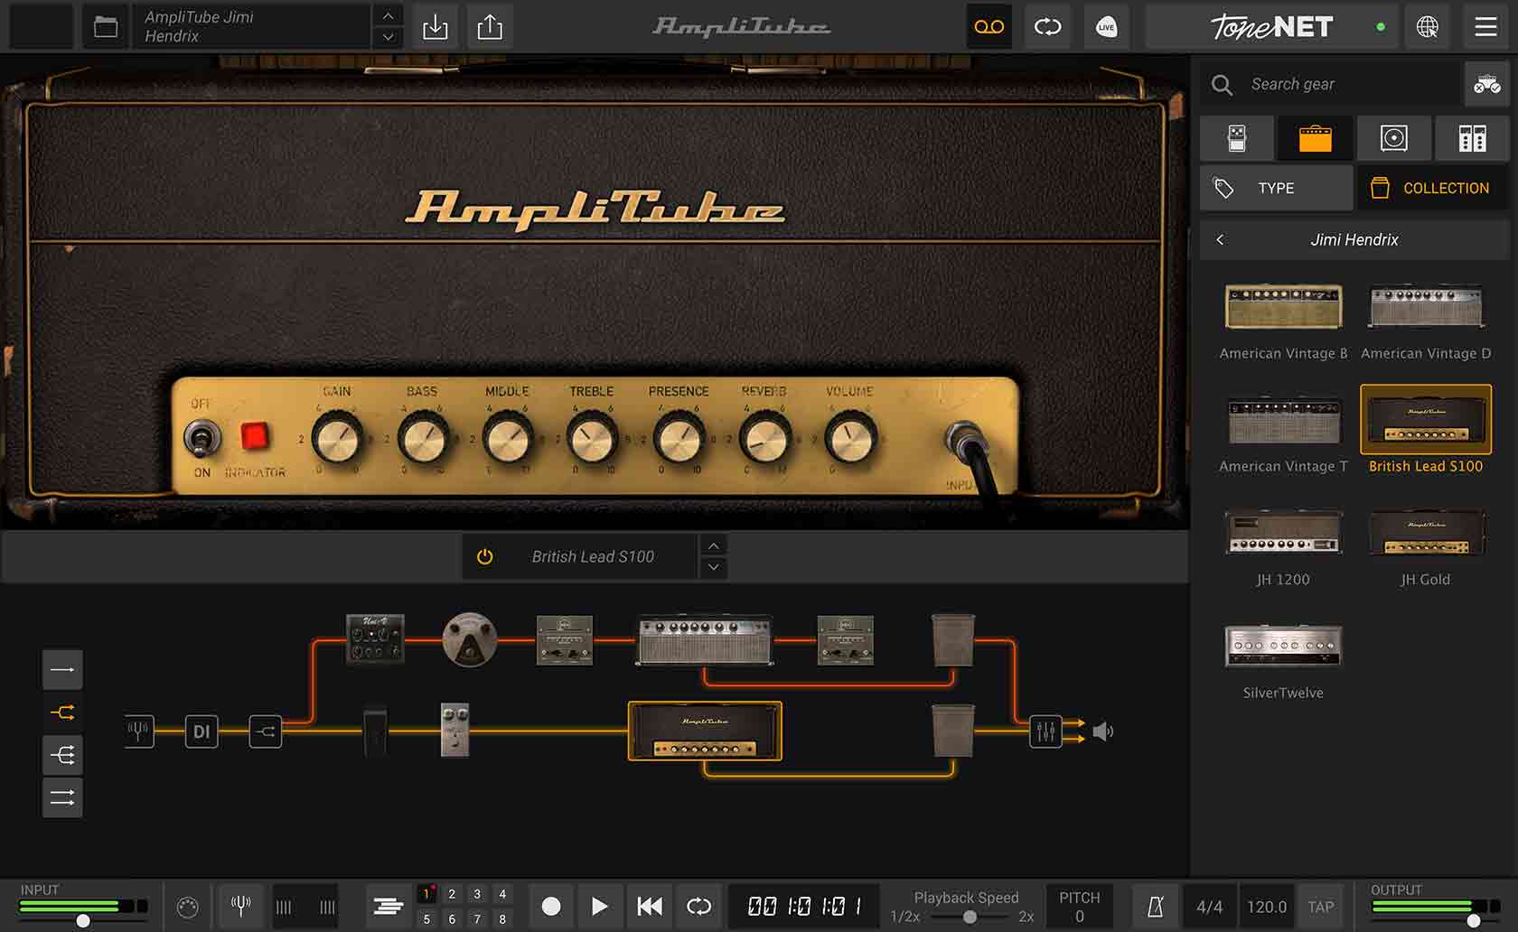1518x932 pixels.
Task: Select the upper chain cabinet block
Action: (x=953, y=639)
